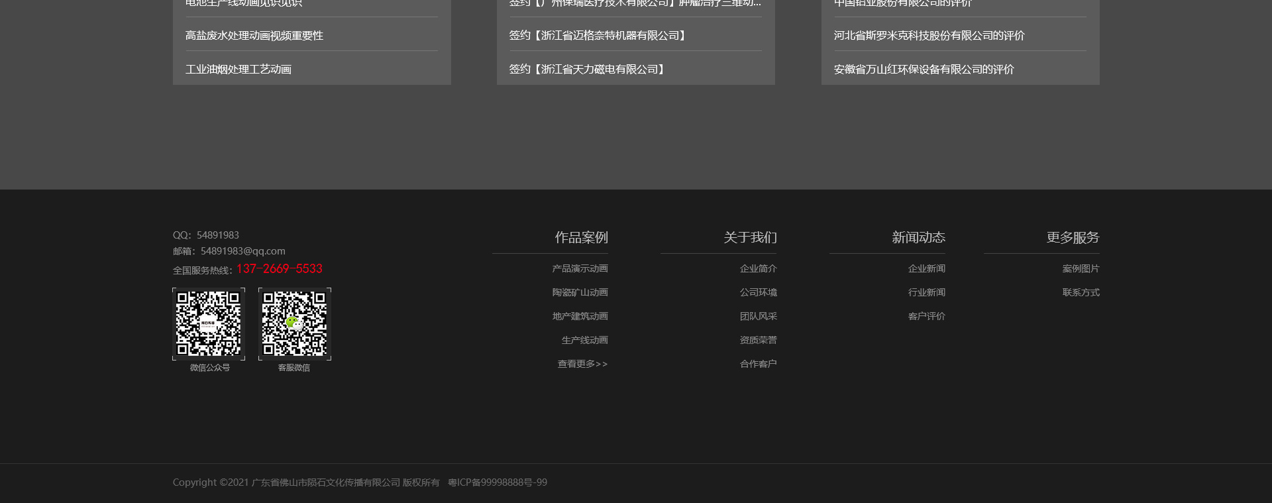Open article 高盐废水处理动画视频重要性
This screenshot has width=1272, height=503.
pyautogui.click(x=254, y=36)
